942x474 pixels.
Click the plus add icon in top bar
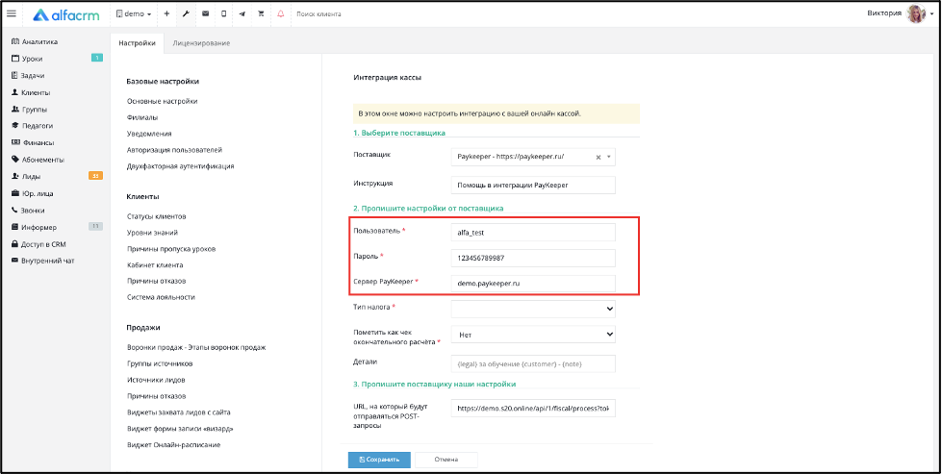pos(167,13)
